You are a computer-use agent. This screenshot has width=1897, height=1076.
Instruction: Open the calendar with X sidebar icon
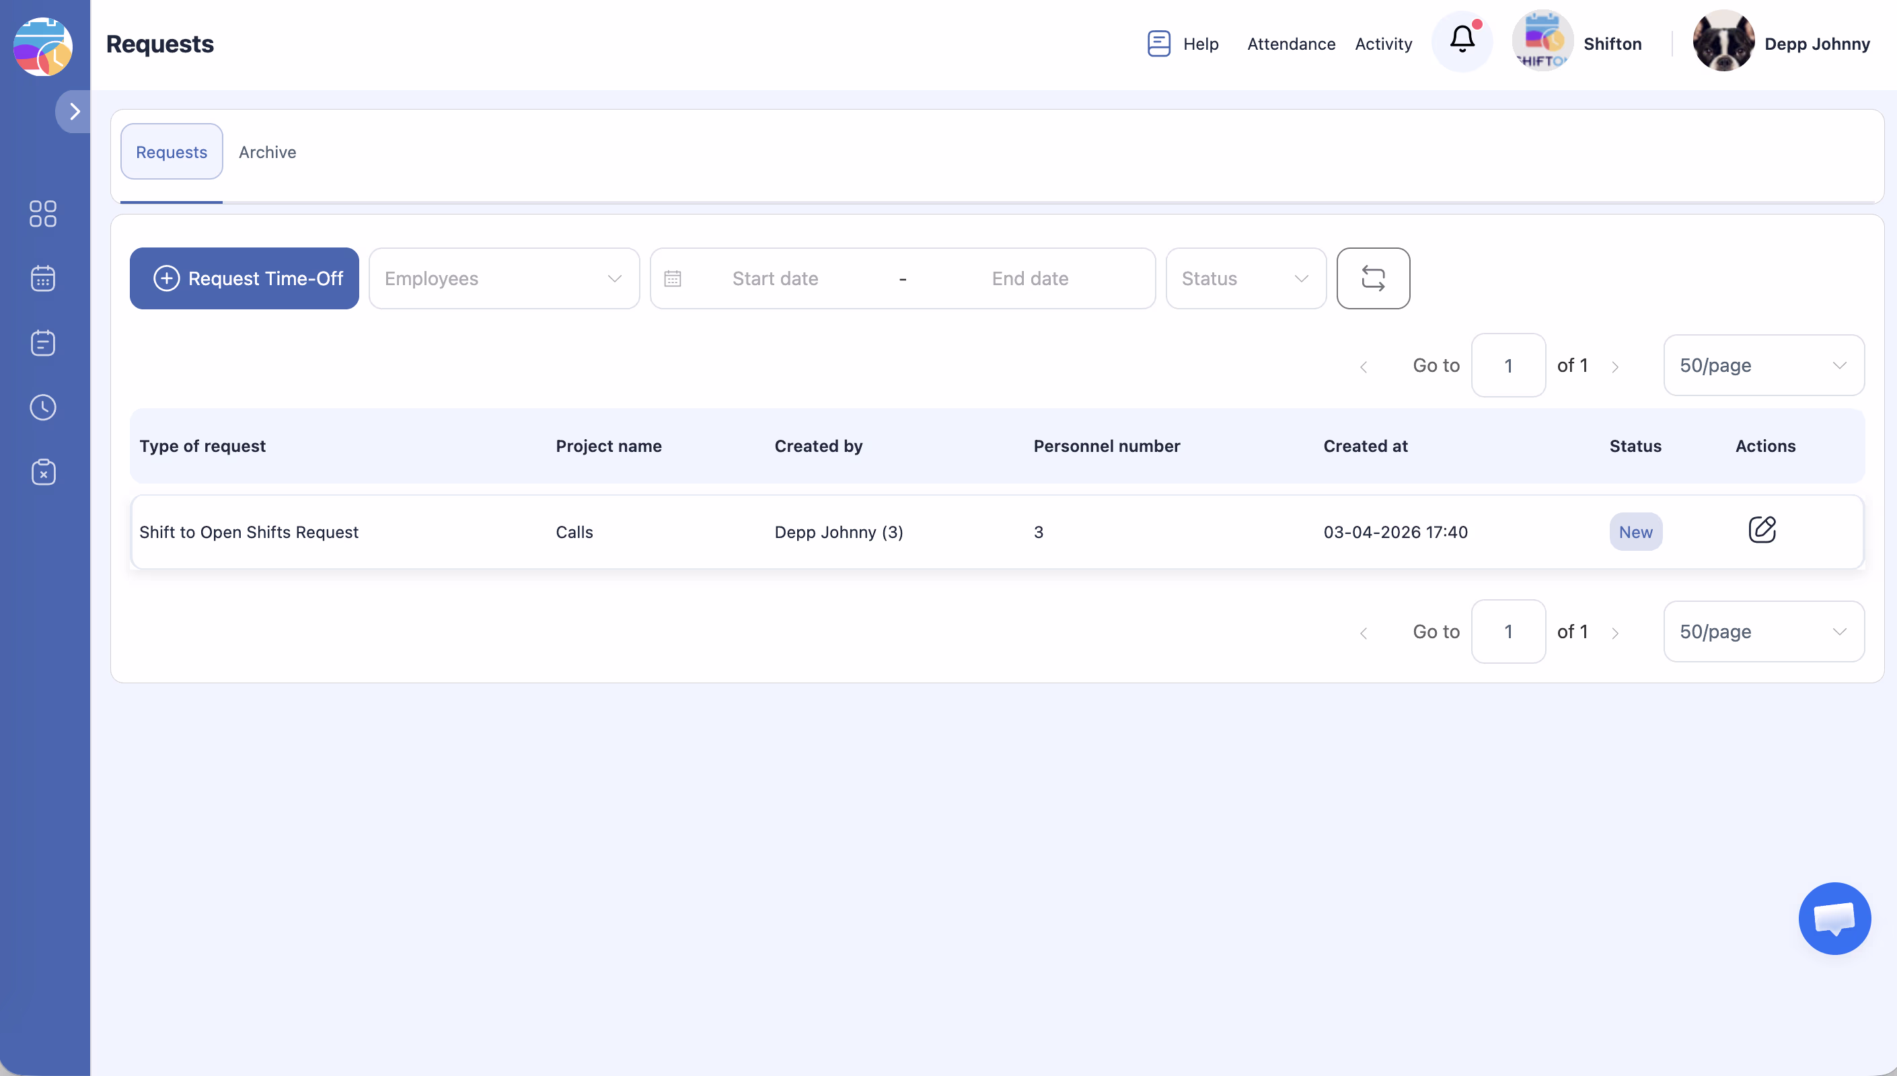[43, 472]
